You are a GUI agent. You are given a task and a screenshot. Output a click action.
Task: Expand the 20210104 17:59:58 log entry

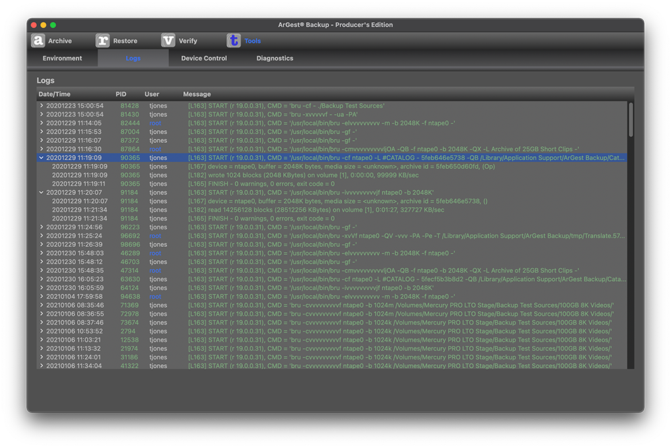click(42, 296)
